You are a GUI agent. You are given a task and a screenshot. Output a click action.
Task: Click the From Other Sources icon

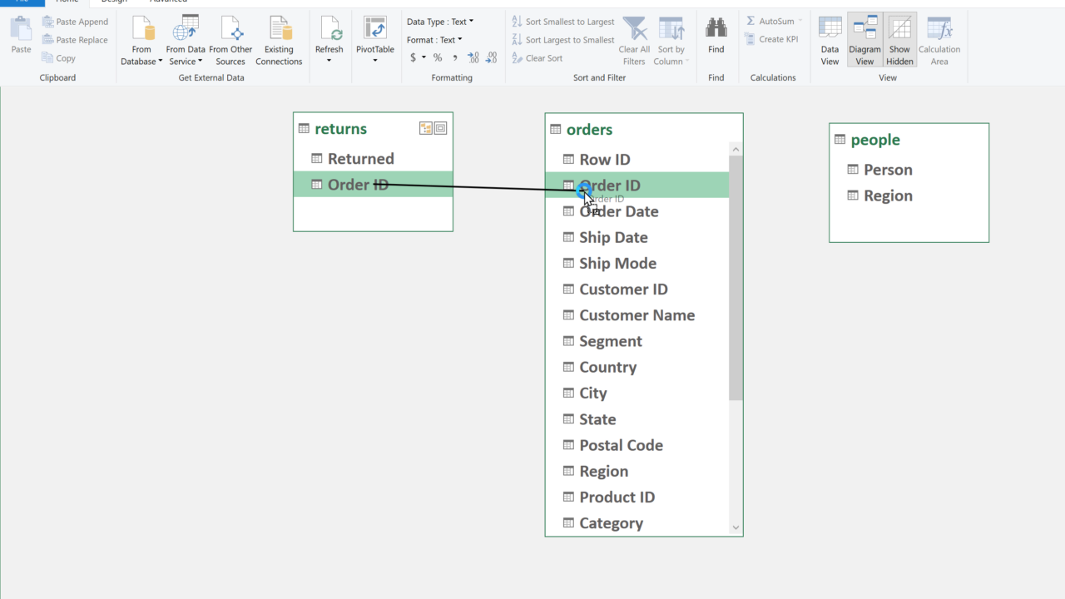(230, 31)
